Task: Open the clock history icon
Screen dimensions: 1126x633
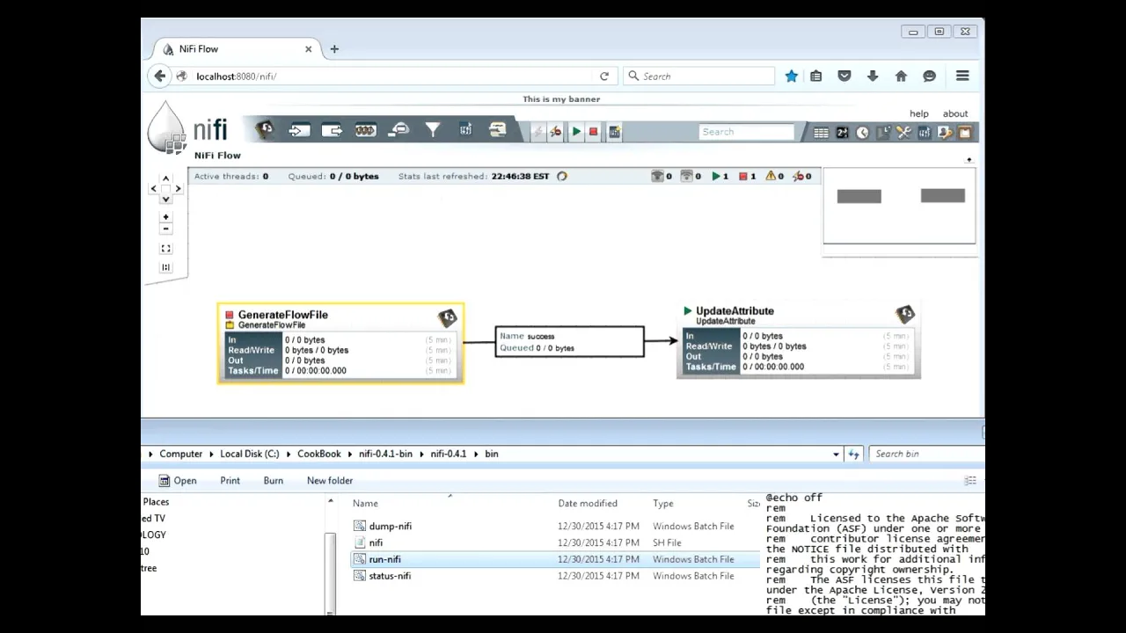Action: click(x=863, y=133)
